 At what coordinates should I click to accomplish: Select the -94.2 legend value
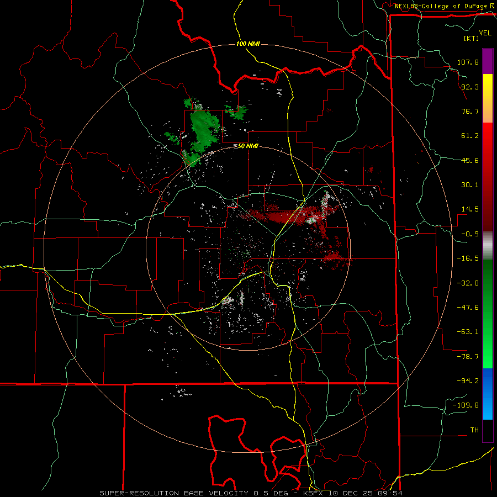468,381
